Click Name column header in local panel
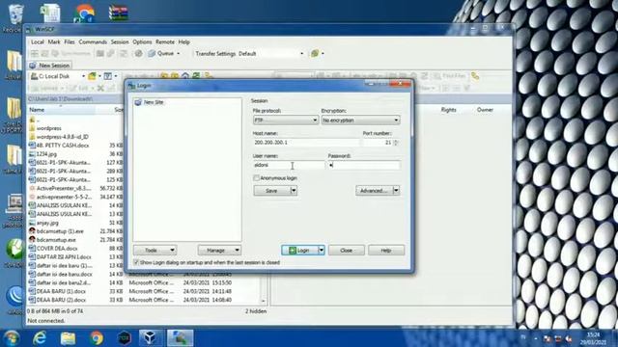 61,110
